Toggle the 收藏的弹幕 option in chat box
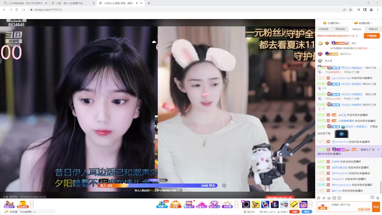 (364, 209)
